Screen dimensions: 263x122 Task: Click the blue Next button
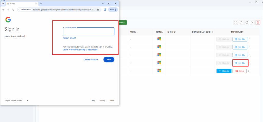pos(109,59)
